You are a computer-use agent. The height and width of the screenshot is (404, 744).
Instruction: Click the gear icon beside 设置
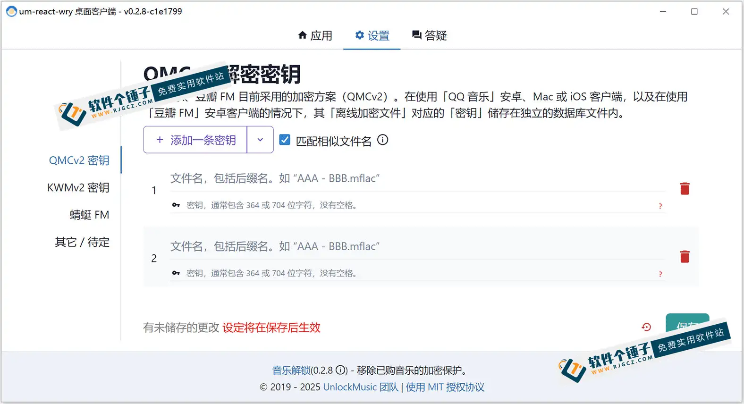pyautogui.click(x=360, y=35)
